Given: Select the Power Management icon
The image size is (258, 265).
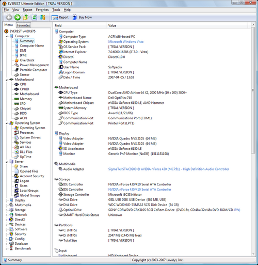Looking at the screenshot, I should (17, 65).
